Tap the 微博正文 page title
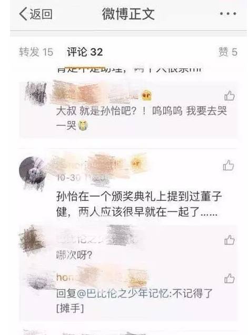 pos(128,14)
